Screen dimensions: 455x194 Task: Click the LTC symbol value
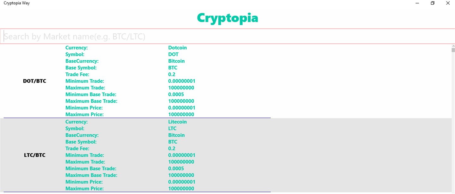tap(173, 128)
